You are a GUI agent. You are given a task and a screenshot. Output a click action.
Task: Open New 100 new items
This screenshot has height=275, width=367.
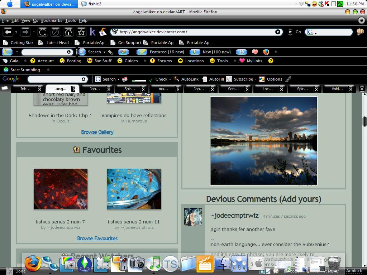point(210,52)
